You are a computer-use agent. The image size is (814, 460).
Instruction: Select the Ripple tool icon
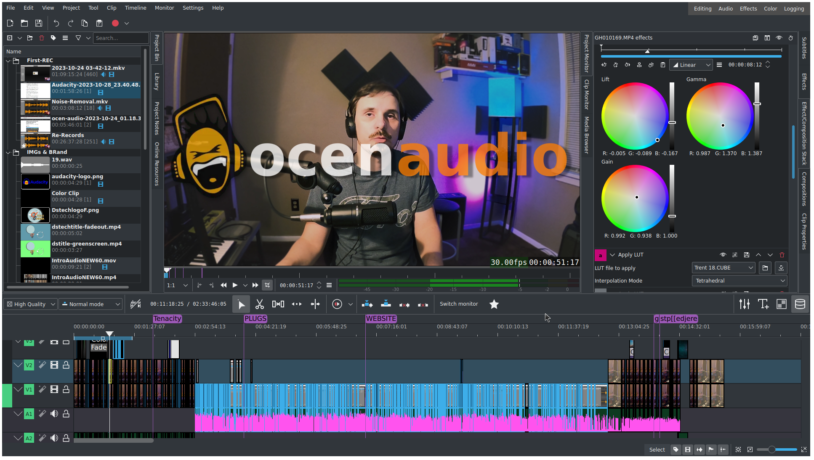(x=315, y=304)
